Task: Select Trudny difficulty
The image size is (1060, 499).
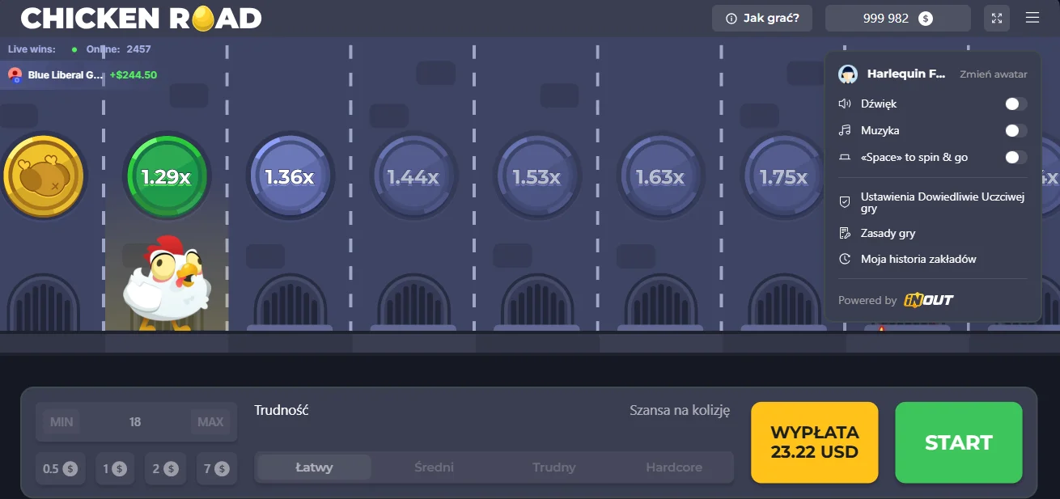Action: click(x=554, y=467)
